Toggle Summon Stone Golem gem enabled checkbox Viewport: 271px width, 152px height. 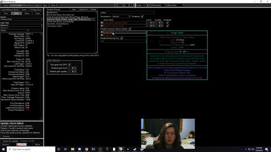point(167,26)
